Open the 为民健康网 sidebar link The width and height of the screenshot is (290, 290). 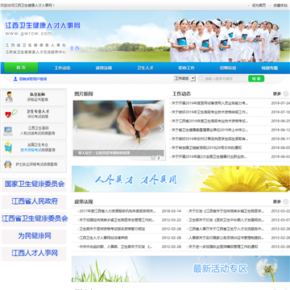(34, 236)
